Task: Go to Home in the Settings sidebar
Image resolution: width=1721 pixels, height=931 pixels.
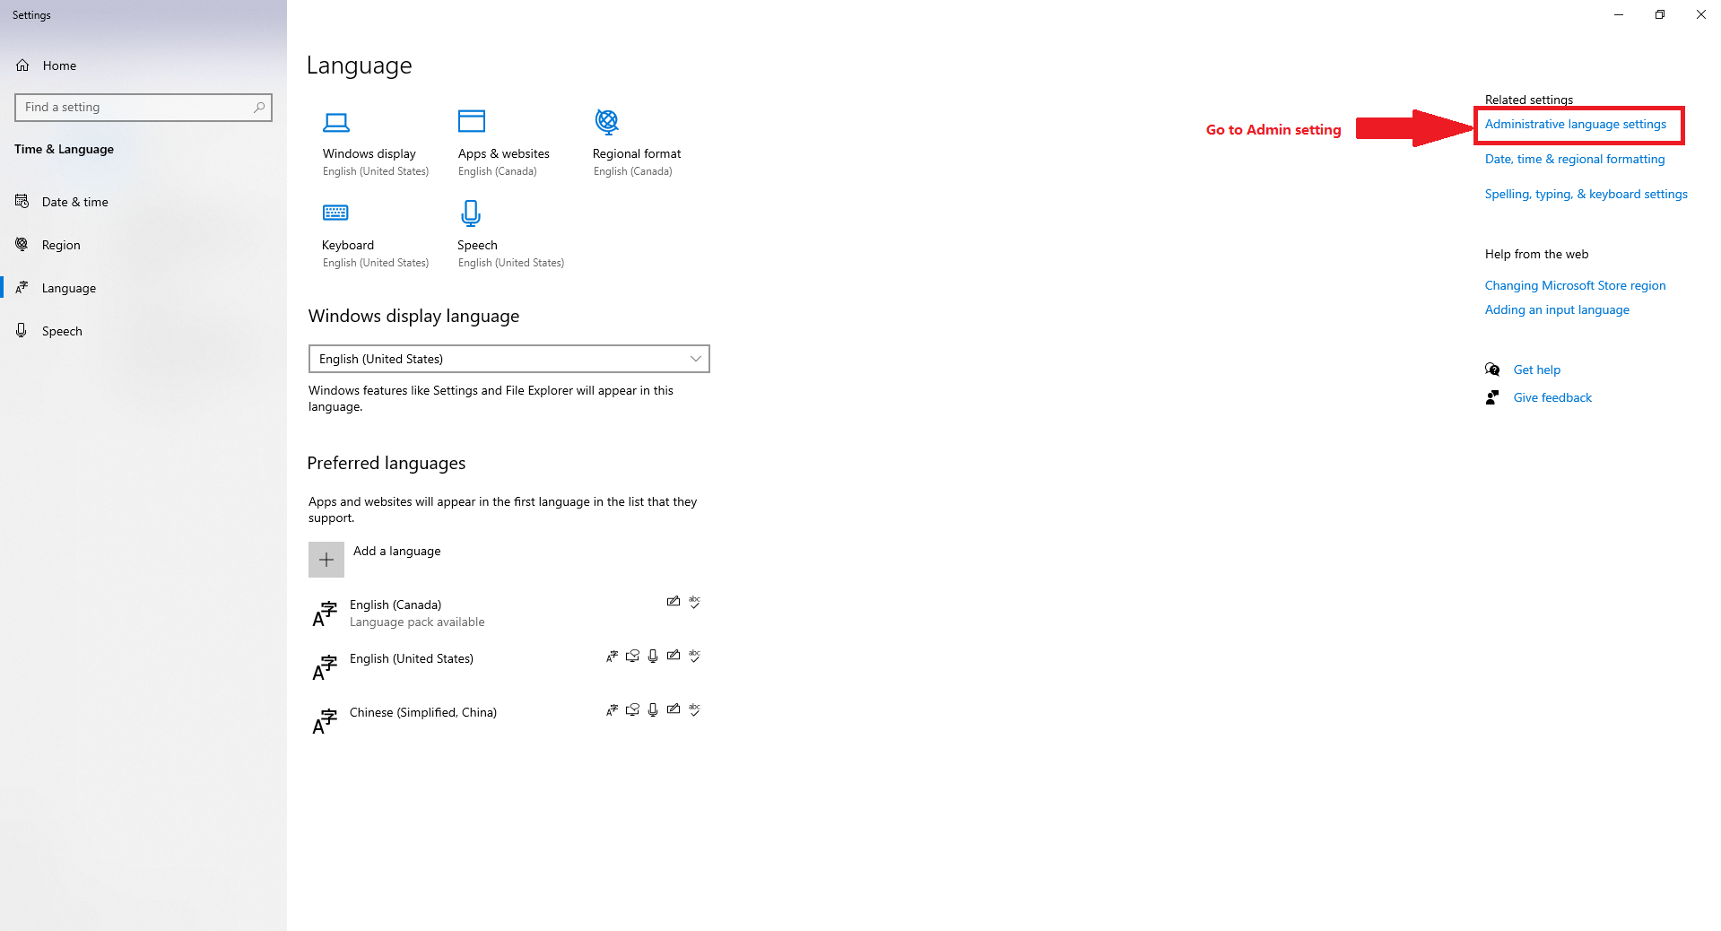Action: coord(143,65)
